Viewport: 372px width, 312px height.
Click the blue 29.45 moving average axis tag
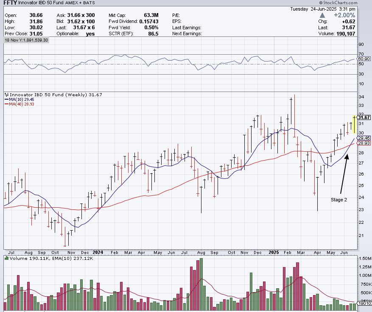pos(364,138)
